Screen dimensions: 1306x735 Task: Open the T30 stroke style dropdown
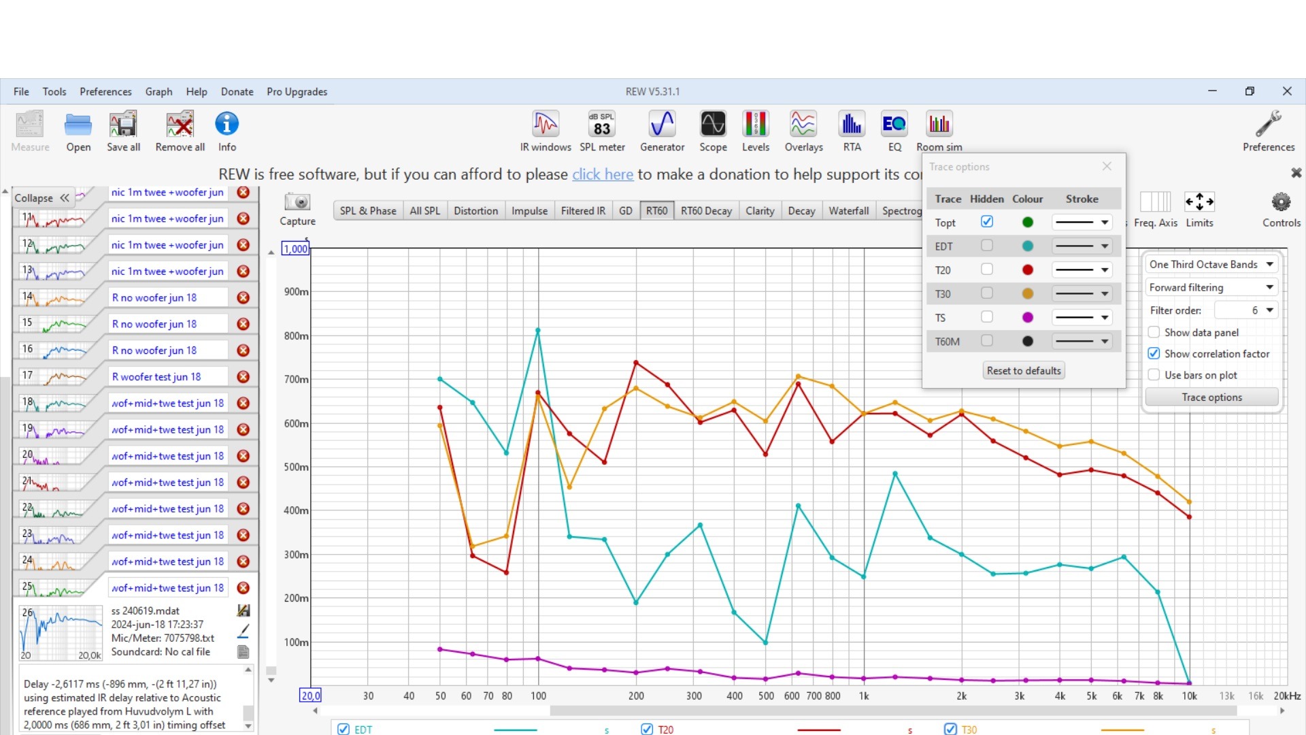coord(1082,294)
